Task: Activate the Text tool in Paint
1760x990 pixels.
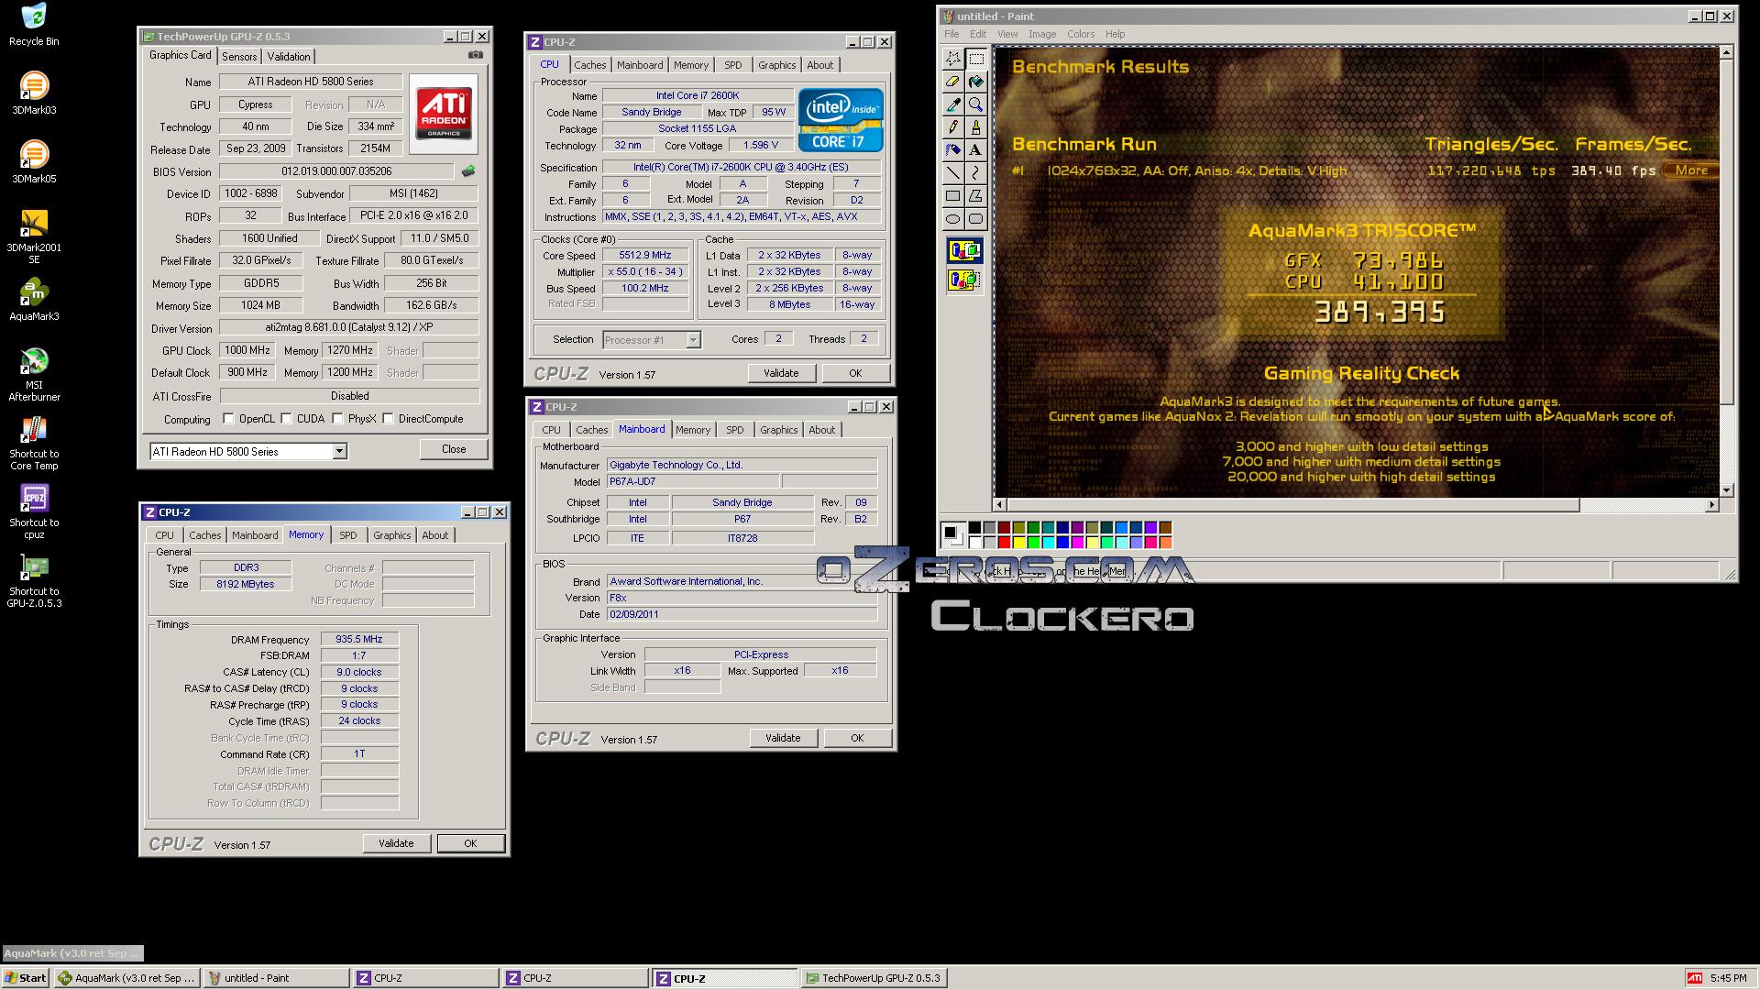Action: tap(976, 150)
